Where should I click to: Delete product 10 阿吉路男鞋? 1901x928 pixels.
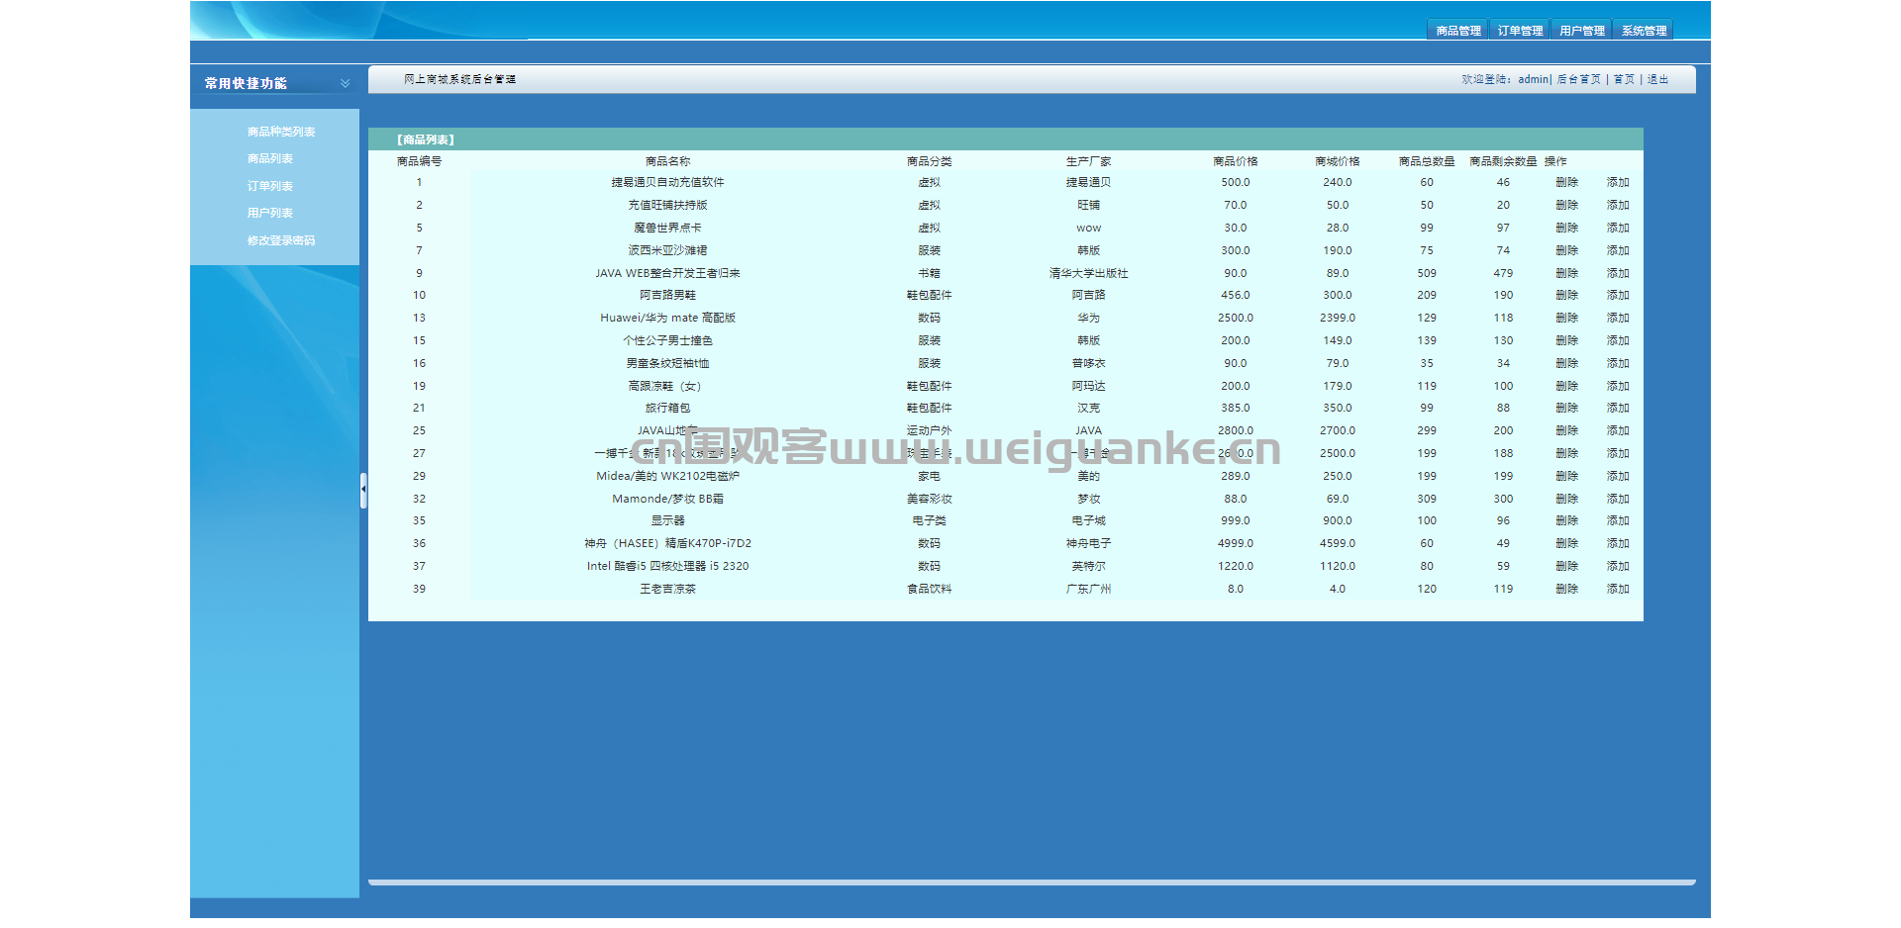coord(1566,295)
